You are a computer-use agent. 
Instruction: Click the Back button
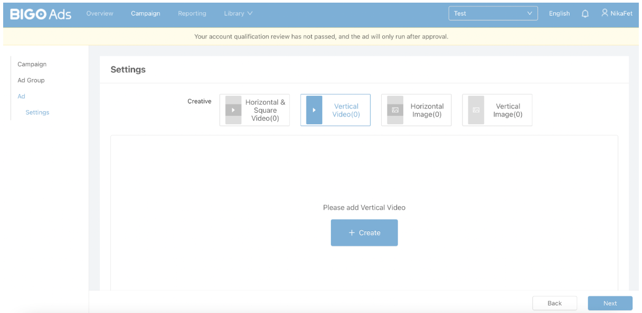pyautogui.click(x=554, y=303)
